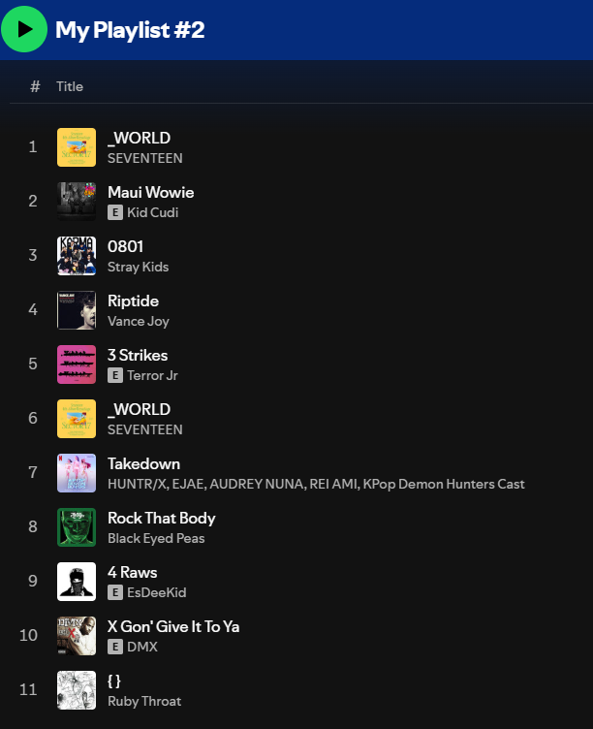The width and height of the screenshot is (593, 729).
Task: Click the Title column header
Action: [70, 86]
